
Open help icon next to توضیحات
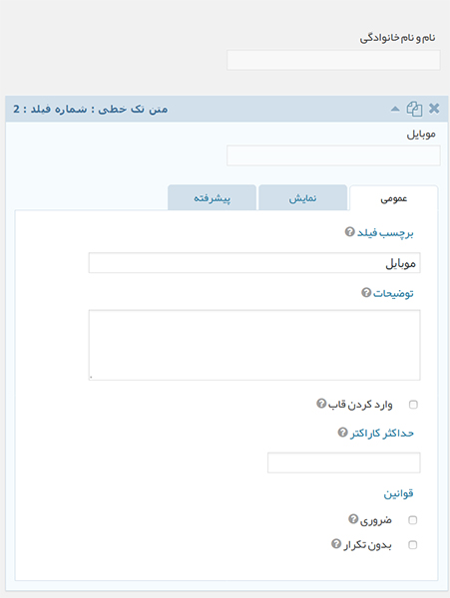pos(366,292)
